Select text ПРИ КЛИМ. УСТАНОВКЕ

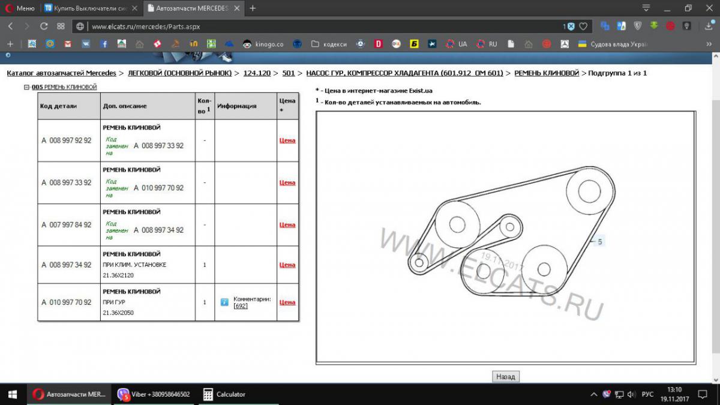coord(134,265)
